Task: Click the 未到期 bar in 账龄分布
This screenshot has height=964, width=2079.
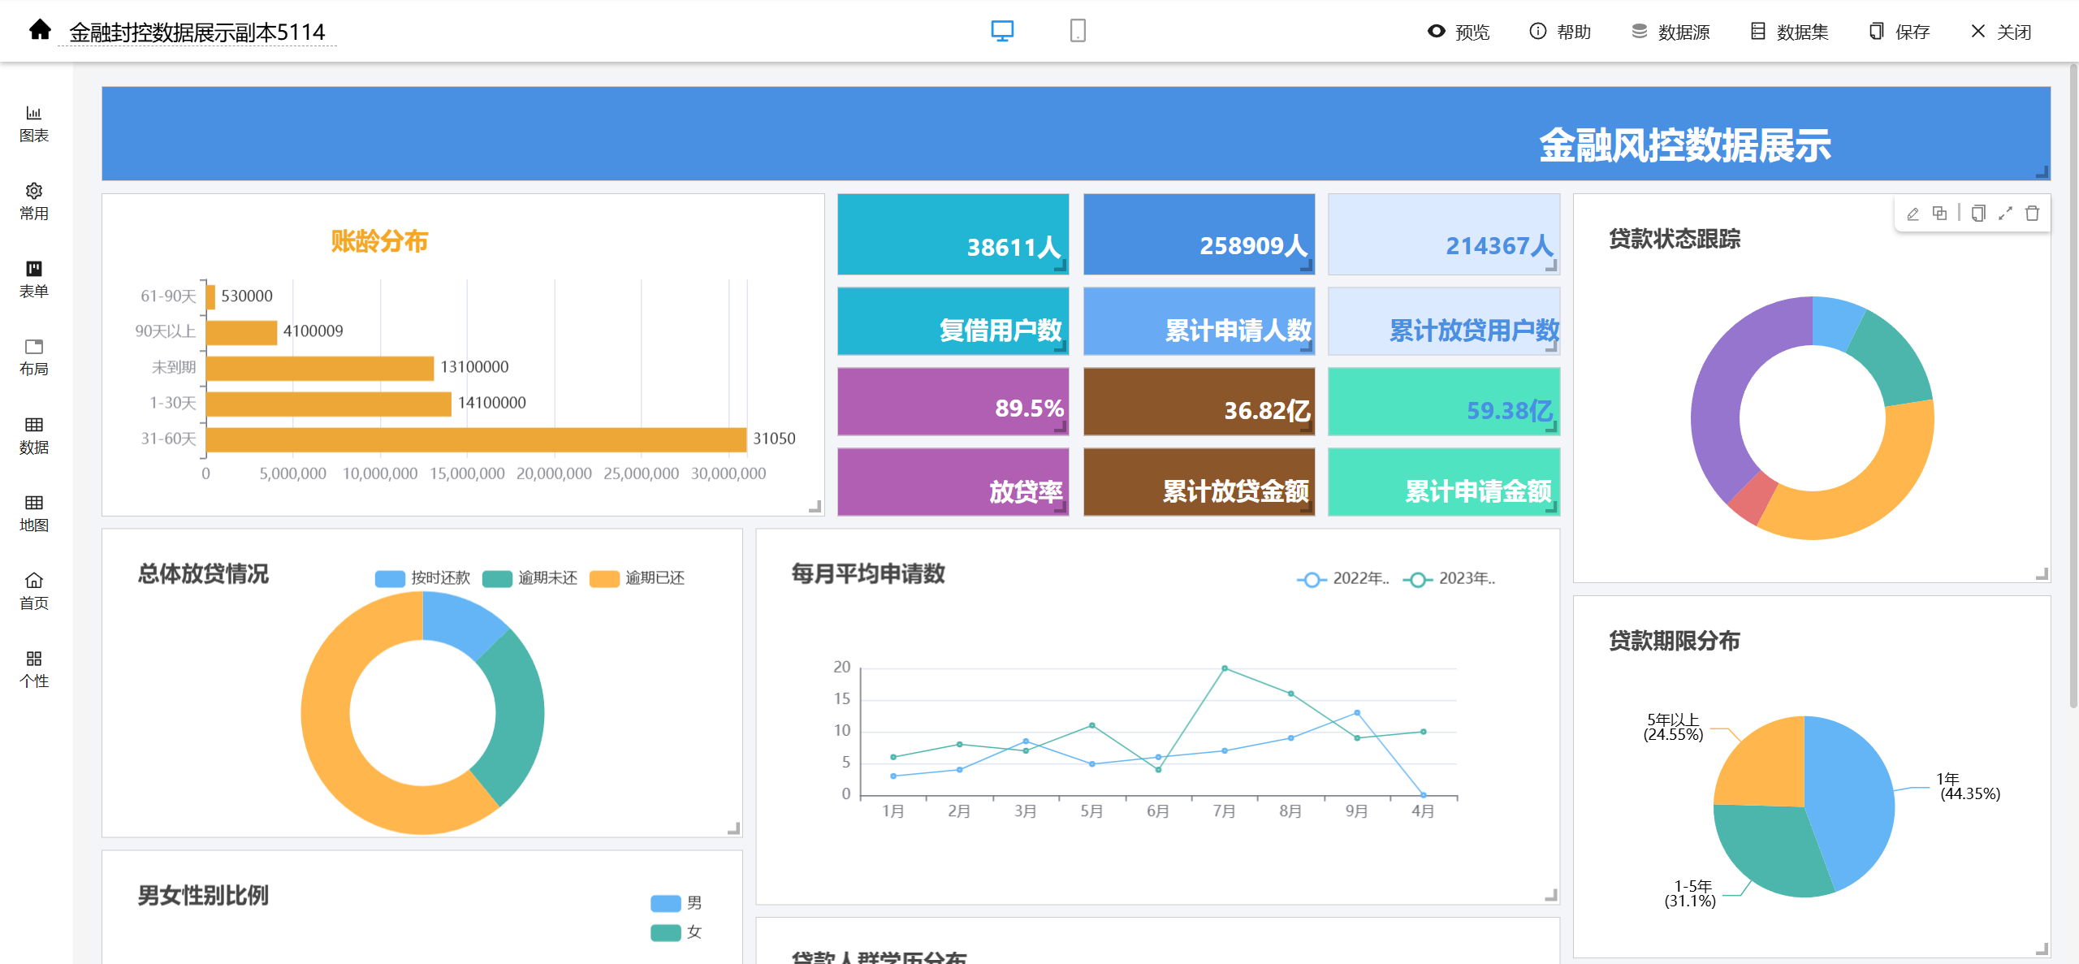Action: [x=320, y=368]
